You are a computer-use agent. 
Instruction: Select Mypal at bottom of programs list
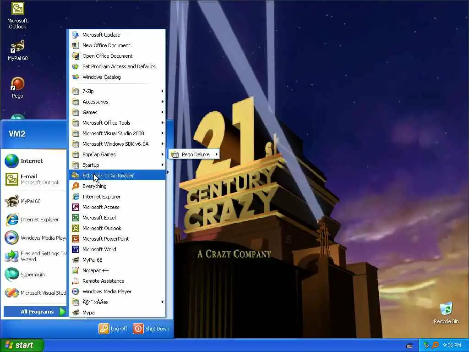click(118, 313)
